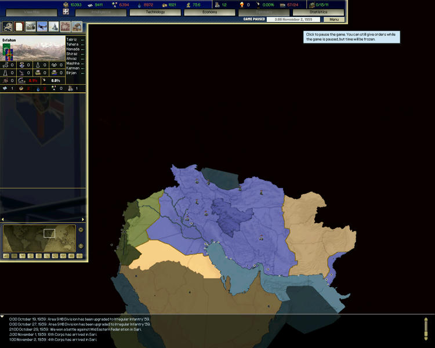Select the lion crest icon in the top-left icon row

[8, 27]
